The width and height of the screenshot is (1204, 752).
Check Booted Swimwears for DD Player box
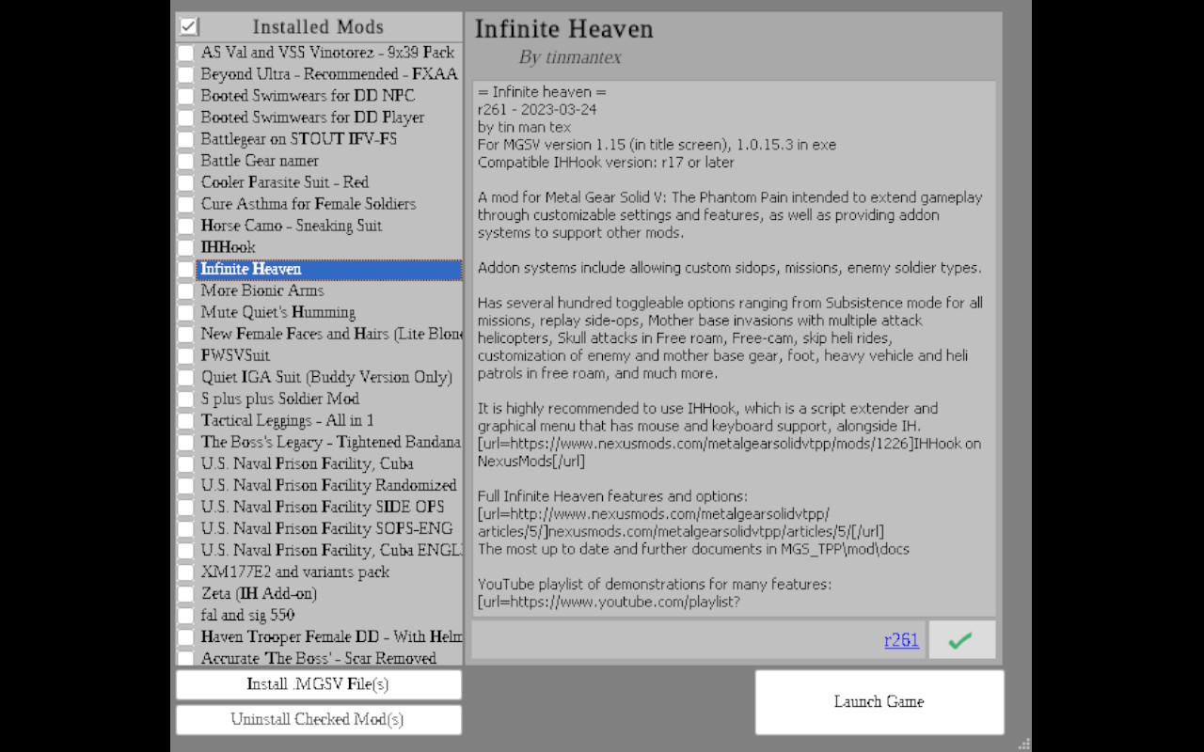(x=185, y=117)
